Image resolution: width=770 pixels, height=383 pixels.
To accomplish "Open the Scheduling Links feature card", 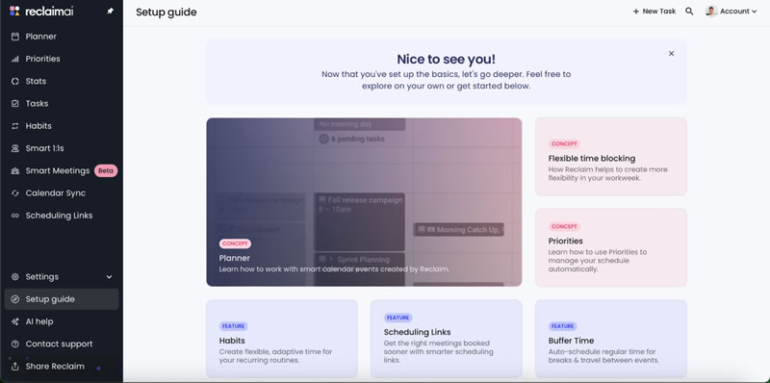I will click(x=447, y=339).
